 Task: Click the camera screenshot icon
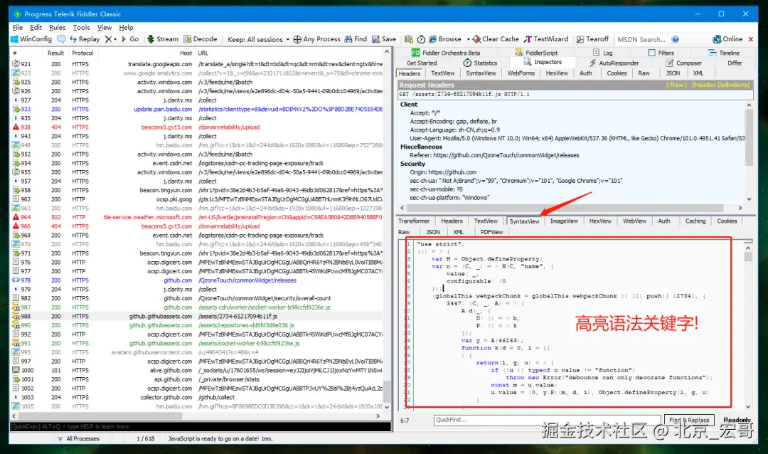tap(408, 39)
